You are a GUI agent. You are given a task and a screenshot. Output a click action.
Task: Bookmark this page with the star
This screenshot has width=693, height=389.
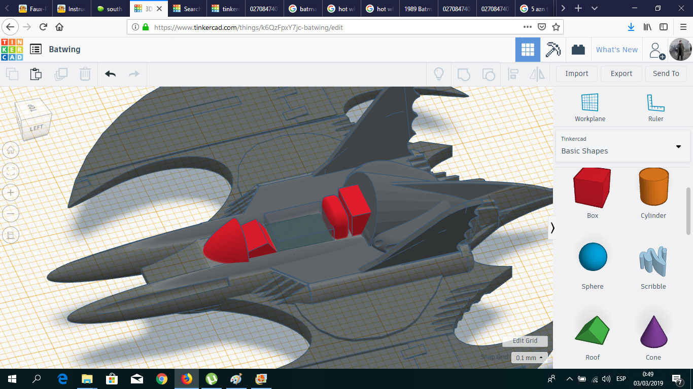pyautogui.click(x=556, y=27)
